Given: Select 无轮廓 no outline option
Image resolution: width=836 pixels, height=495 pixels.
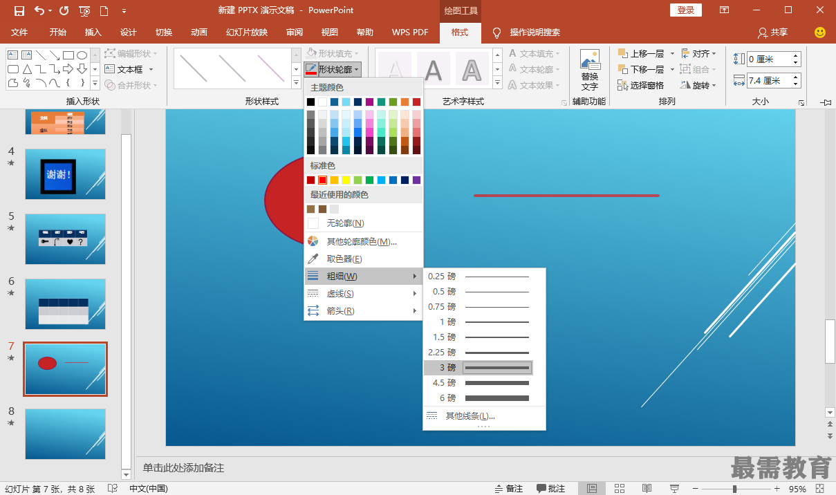Looking at the screenshot, I should click(363, 223).
